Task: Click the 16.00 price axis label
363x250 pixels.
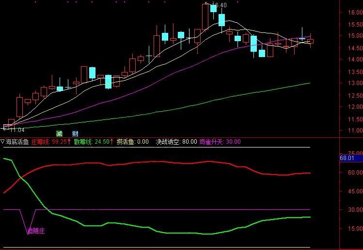Action: coord(351,12)
